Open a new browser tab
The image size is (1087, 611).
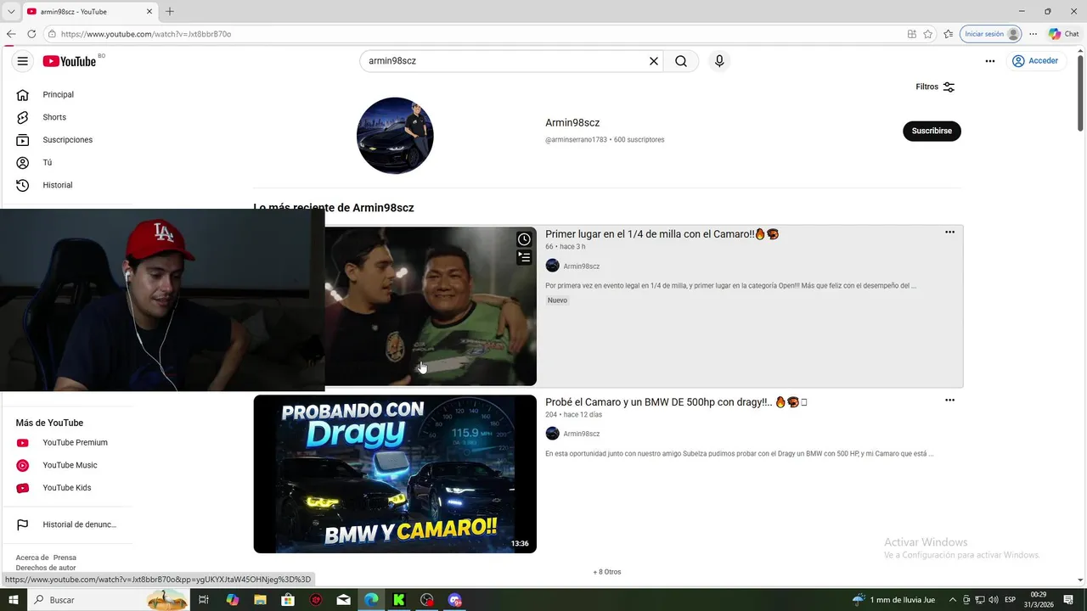click(x=170, y=12)
